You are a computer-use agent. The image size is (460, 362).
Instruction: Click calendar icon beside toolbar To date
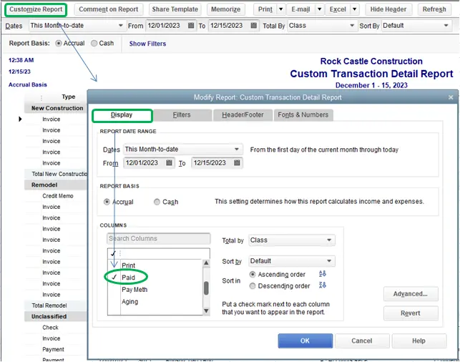253,26
